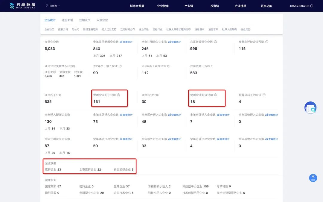The image size is (323, 202).
Task: Switch to the 入驻企业 tab
Action: [x=102, y=20]
